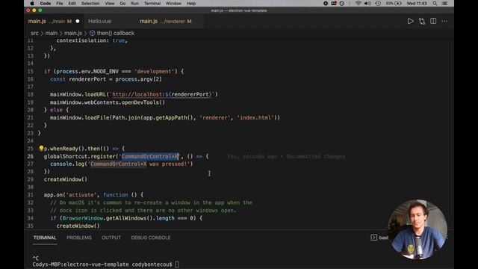Open the Terminal menu in menu bar
Image resolution: width=478 pixels, height=269 pixels.
(152, 3)
